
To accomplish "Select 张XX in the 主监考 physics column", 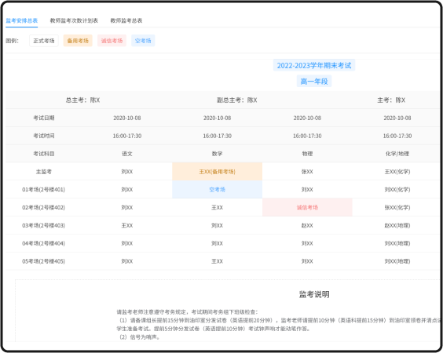I will (307, 172).
